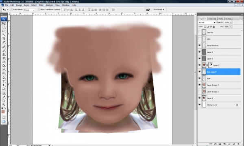Hide the Eye copy 2 layer
The image size is (244, 146).
click(x=200, y=72)
